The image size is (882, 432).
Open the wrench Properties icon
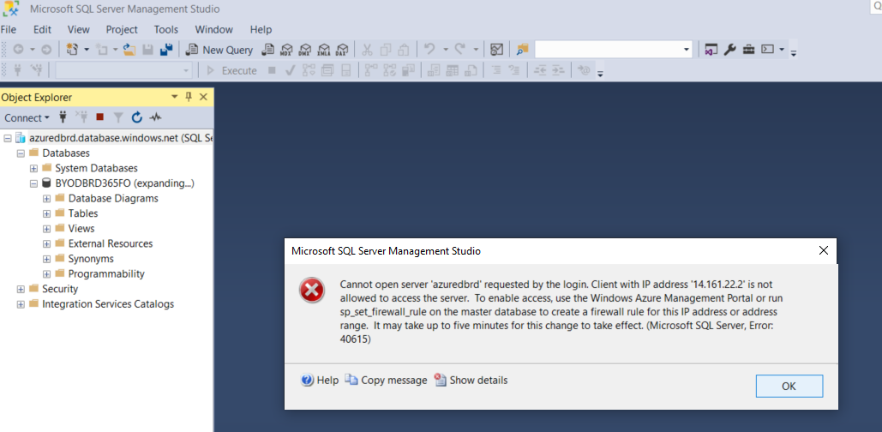point(729,50)
